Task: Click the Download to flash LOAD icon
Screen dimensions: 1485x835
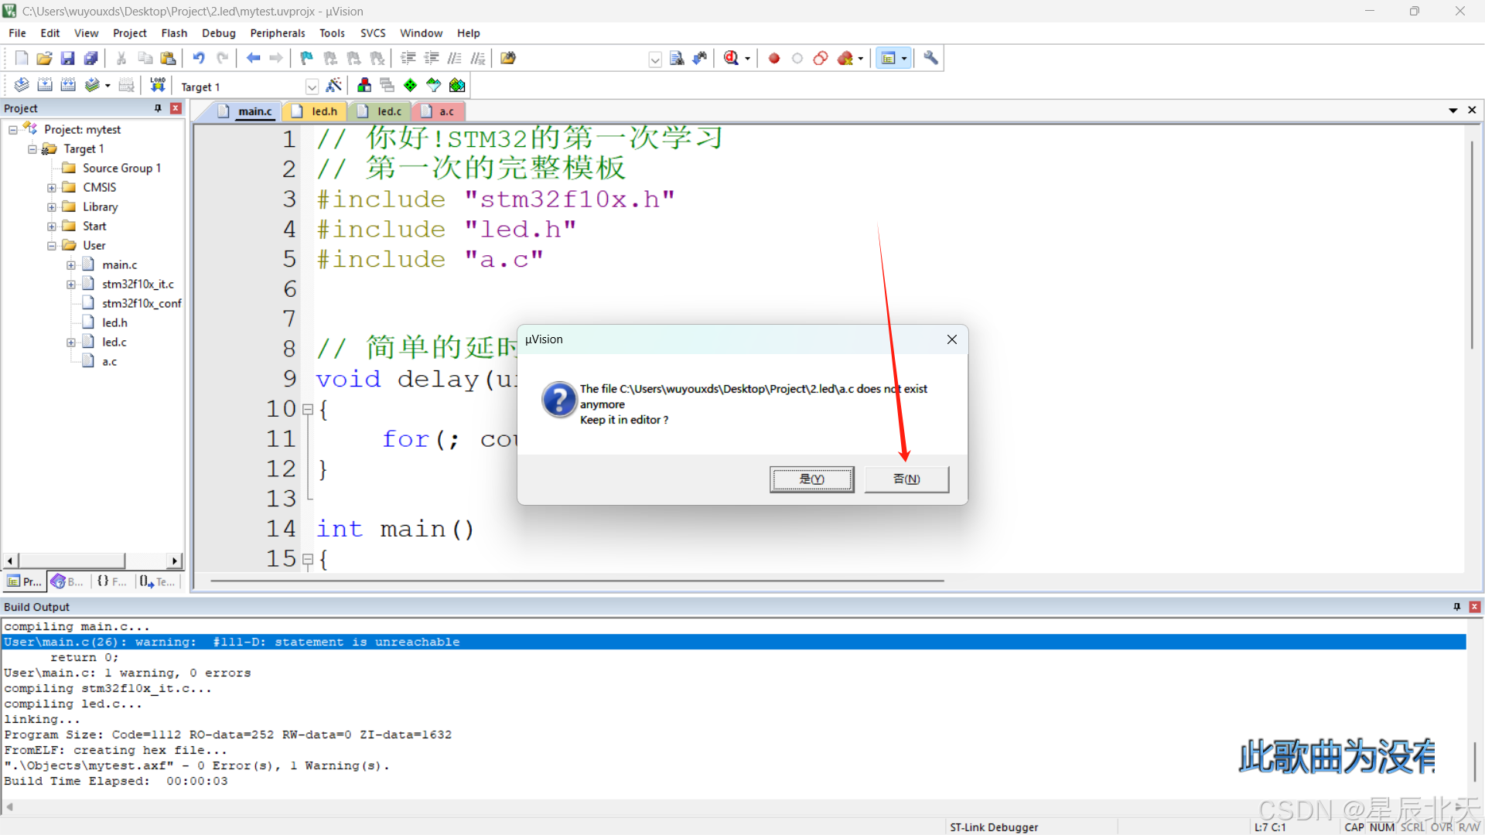Action: (x=158, y=85)
